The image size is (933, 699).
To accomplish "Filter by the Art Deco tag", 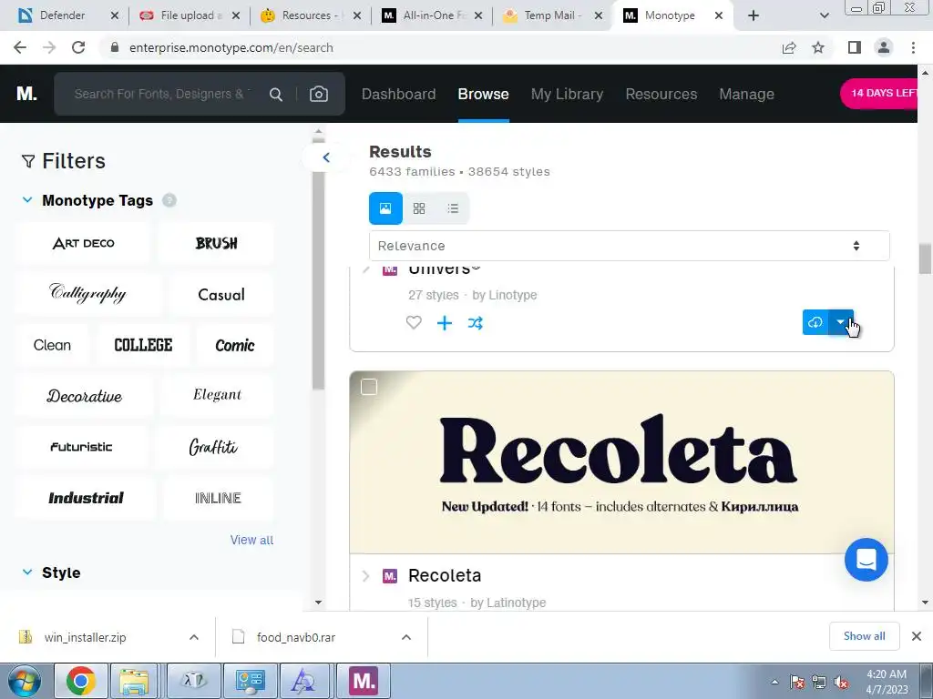I will click(x=83, y=243).
